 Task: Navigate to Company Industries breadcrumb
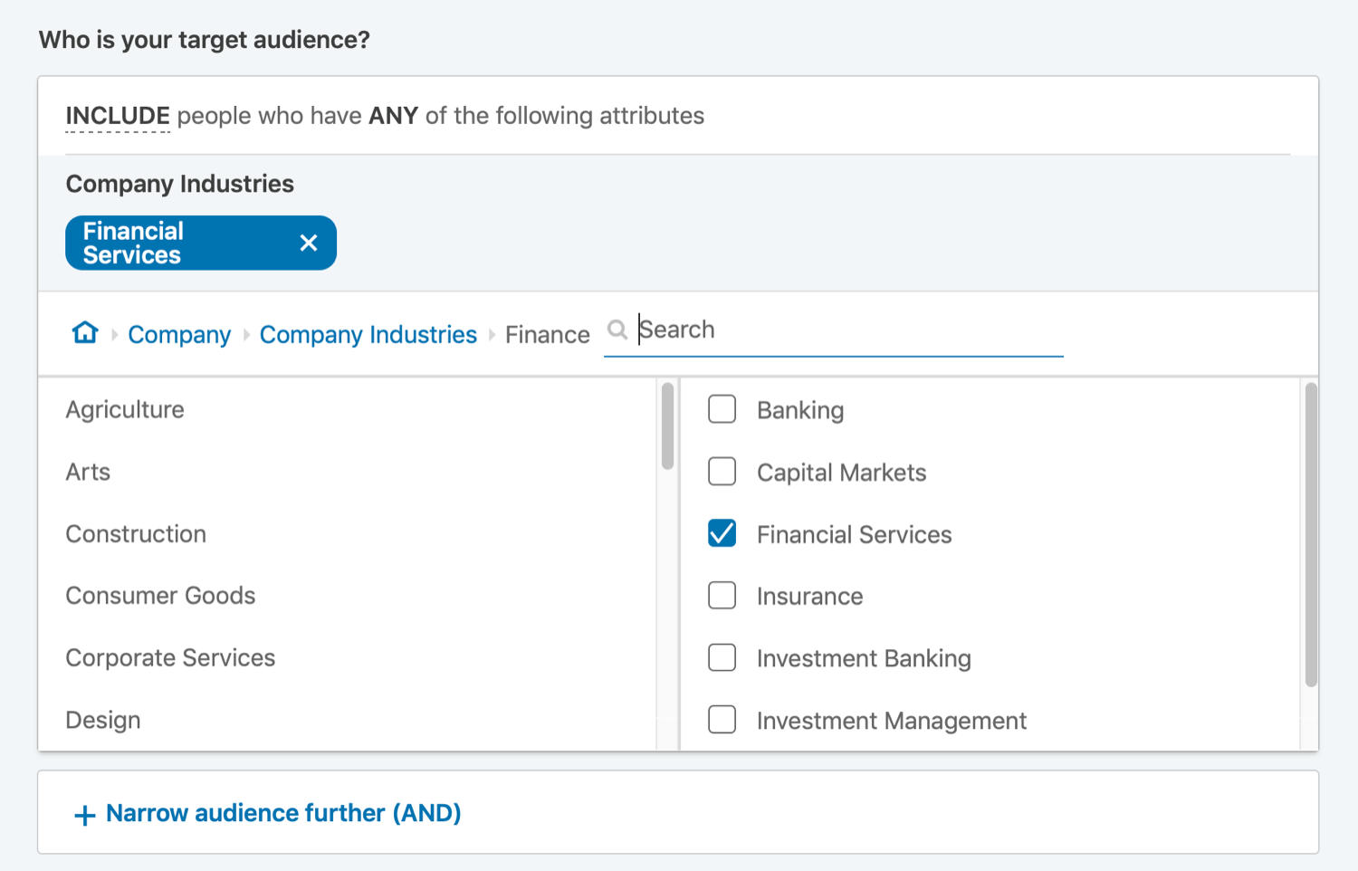click(x=368, y=335)
